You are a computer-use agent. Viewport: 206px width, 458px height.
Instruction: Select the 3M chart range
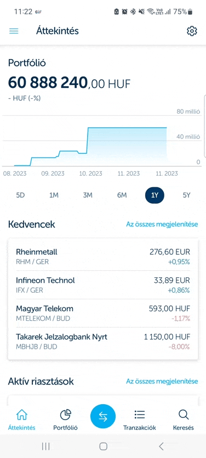[88, 196]
